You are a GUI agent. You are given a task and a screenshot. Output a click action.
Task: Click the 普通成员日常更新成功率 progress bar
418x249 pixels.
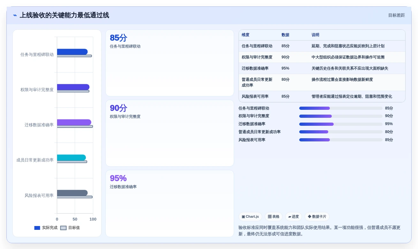point(341,132)
